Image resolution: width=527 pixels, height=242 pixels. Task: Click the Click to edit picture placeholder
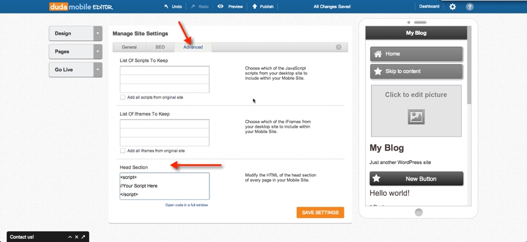click(x=416, y=111)
